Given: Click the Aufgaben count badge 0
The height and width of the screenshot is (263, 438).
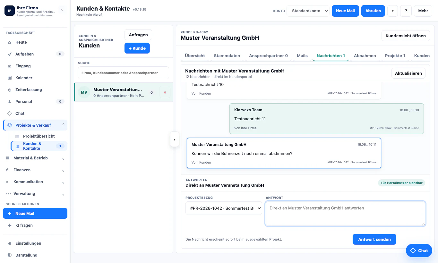Looking at the screenshot, I should click(60, 54).
